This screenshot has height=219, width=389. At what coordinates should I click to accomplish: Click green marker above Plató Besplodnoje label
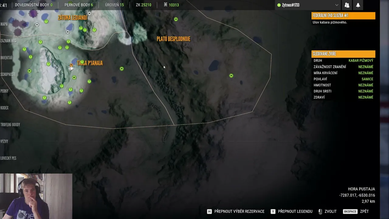[x=176, y=19]
